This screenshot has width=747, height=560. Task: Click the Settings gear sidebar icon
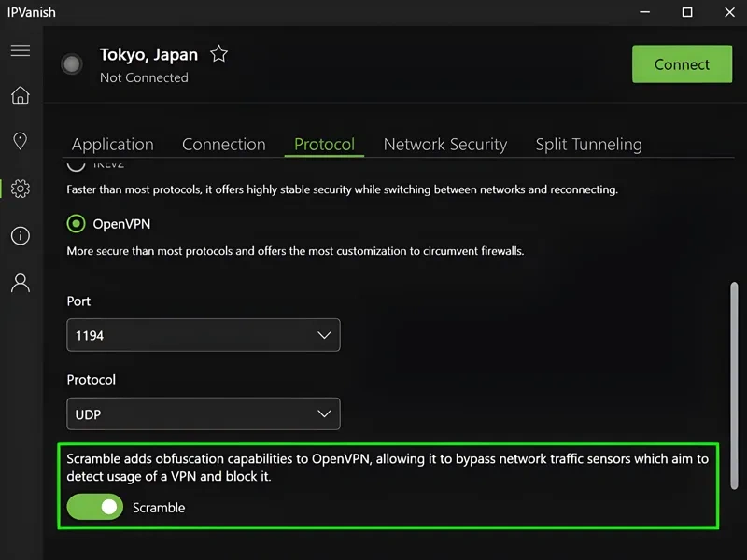click(x=20, y=189)
